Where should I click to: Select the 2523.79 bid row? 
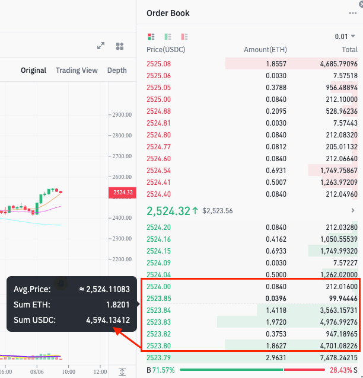pyautogui.click(x=249, y=358)
